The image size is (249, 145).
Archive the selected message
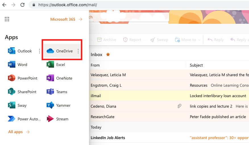coord(107,40)
